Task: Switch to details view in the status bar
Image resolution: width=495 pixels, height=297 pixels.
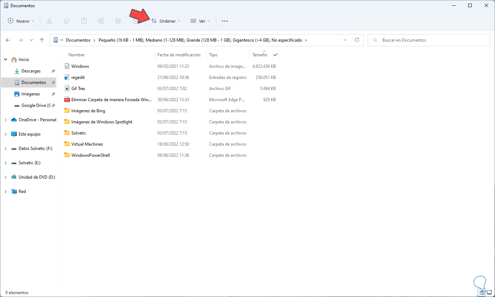Action: [482, 293]
